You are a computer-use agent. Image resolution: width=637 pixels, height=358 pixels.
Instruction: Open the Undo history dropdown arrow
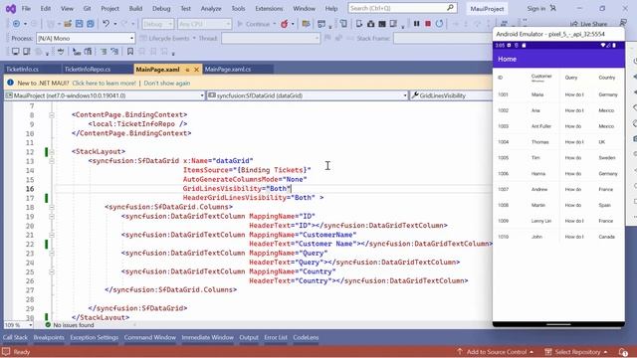pyautogui.click(x=115, y=24)
